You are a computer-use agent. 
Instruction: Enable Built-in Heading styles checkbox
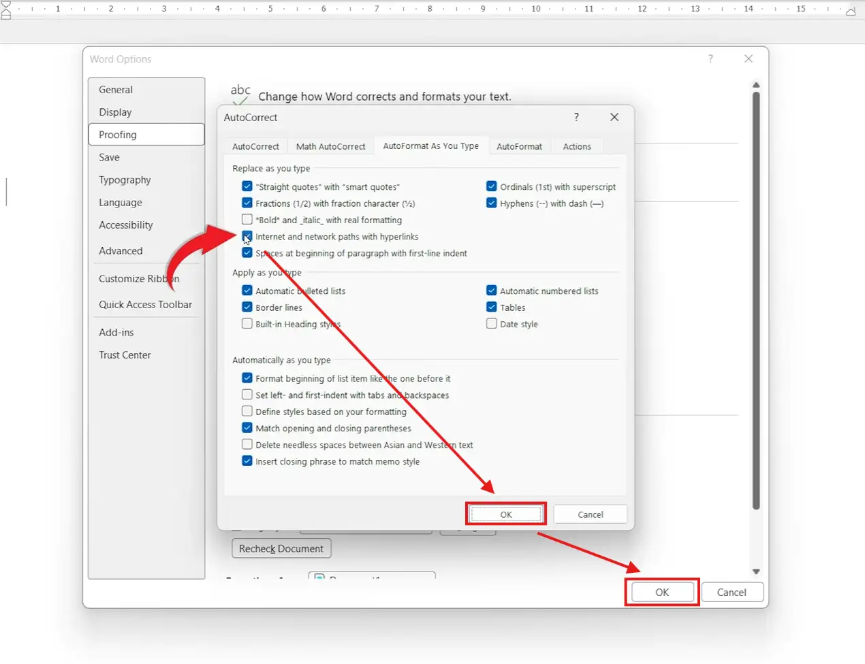point(247,323)
